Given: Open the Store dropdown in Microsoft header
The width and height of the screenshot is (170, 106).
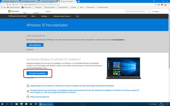Looking at the screenshot, I should [x=26, y=13].
